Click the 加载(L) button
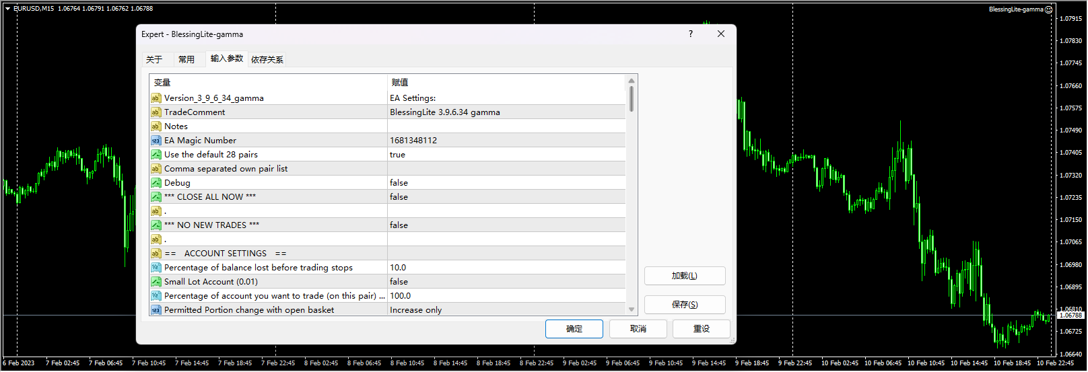1088x372 pixels. [684, 276]
